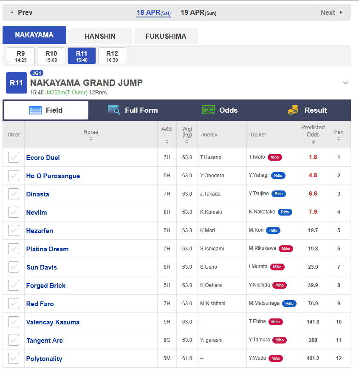Open the Result tab

tap(307, 110)
